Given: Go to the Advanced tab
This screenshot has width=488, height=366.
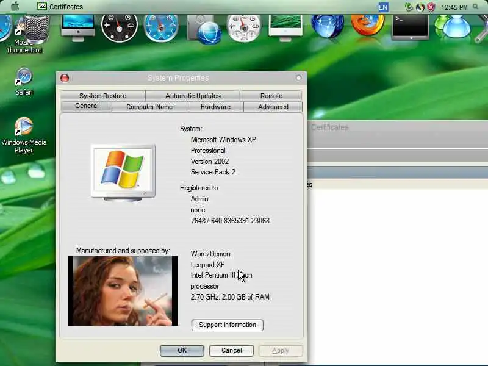Looking at the screenshot, I should tap(273, 107).
